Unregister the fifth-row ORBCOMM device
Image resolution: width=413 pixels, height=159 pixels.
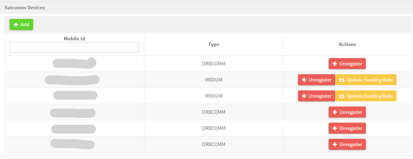[347, 128]
